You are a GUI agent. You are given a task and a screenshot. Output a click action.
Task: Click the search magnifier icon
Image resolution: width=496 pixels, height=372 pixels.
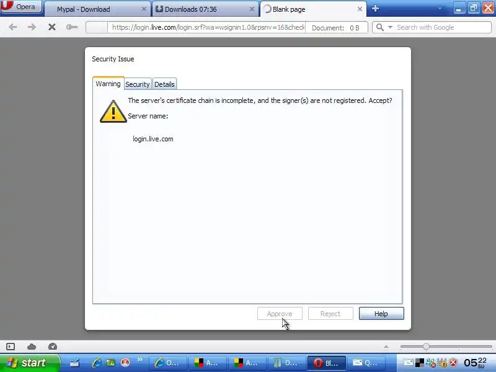click(x=380, y=27)
